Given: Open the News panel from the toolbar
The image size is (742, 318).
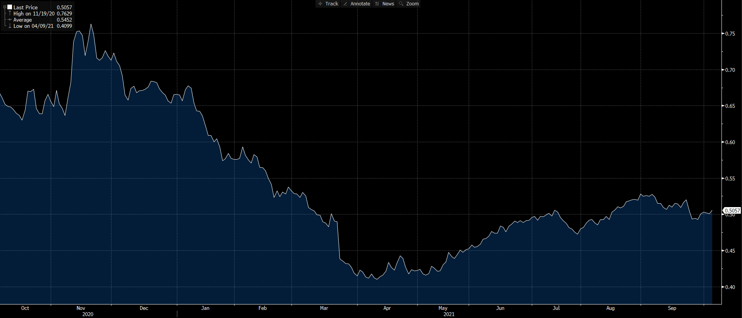Looking at the screenshot, I should pos(384,4).
